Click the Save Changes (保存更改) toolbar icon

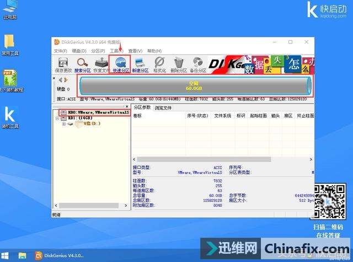(63, 65)
